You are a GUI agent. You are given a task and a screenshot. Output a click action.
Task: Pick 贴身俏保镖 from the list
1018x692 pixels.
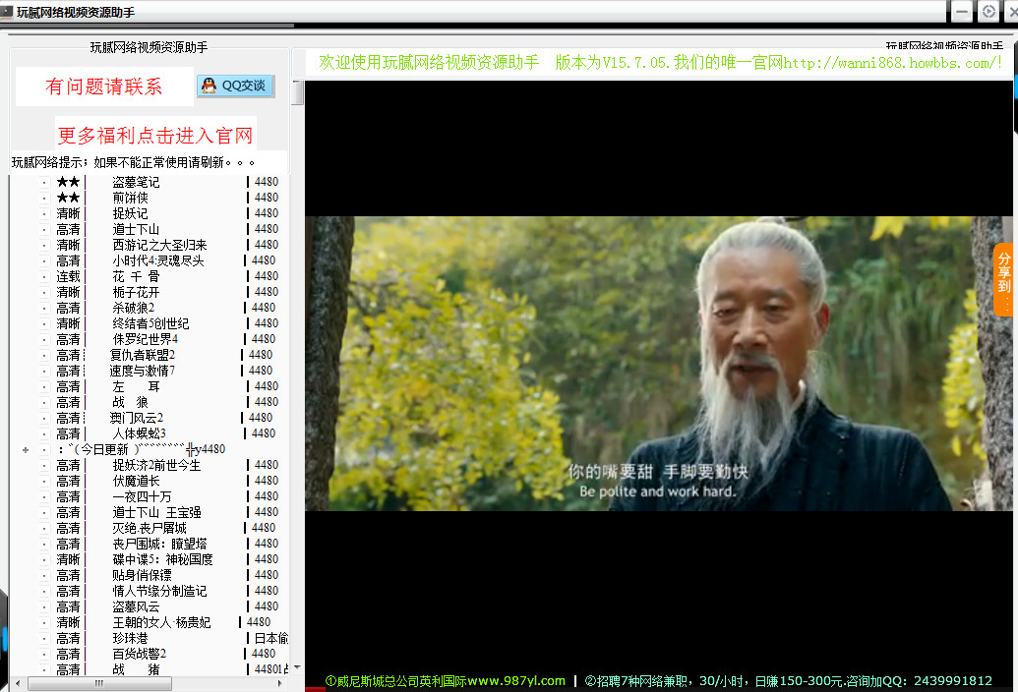(142, 575)
